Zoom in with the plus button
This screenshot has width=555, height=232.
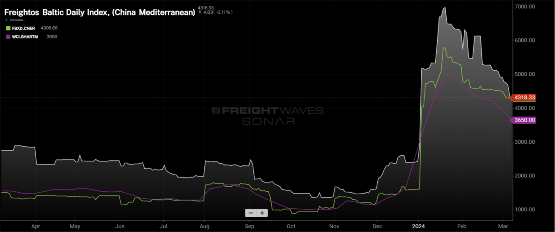(x=262, y=213)
